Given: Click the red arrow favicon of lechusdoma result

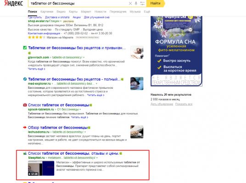Looking at the screenshot, I should 25,127.
